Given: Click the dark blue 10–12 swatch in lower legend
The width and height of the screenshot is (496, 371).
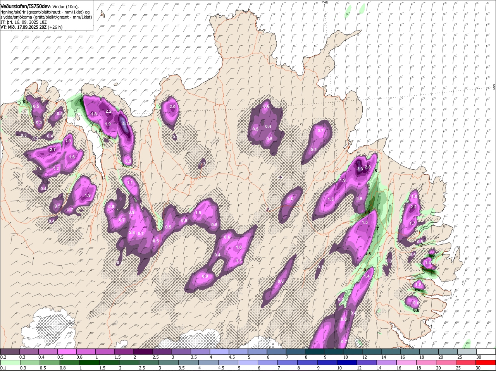Looking at the screenshot, I should point(346,362).
